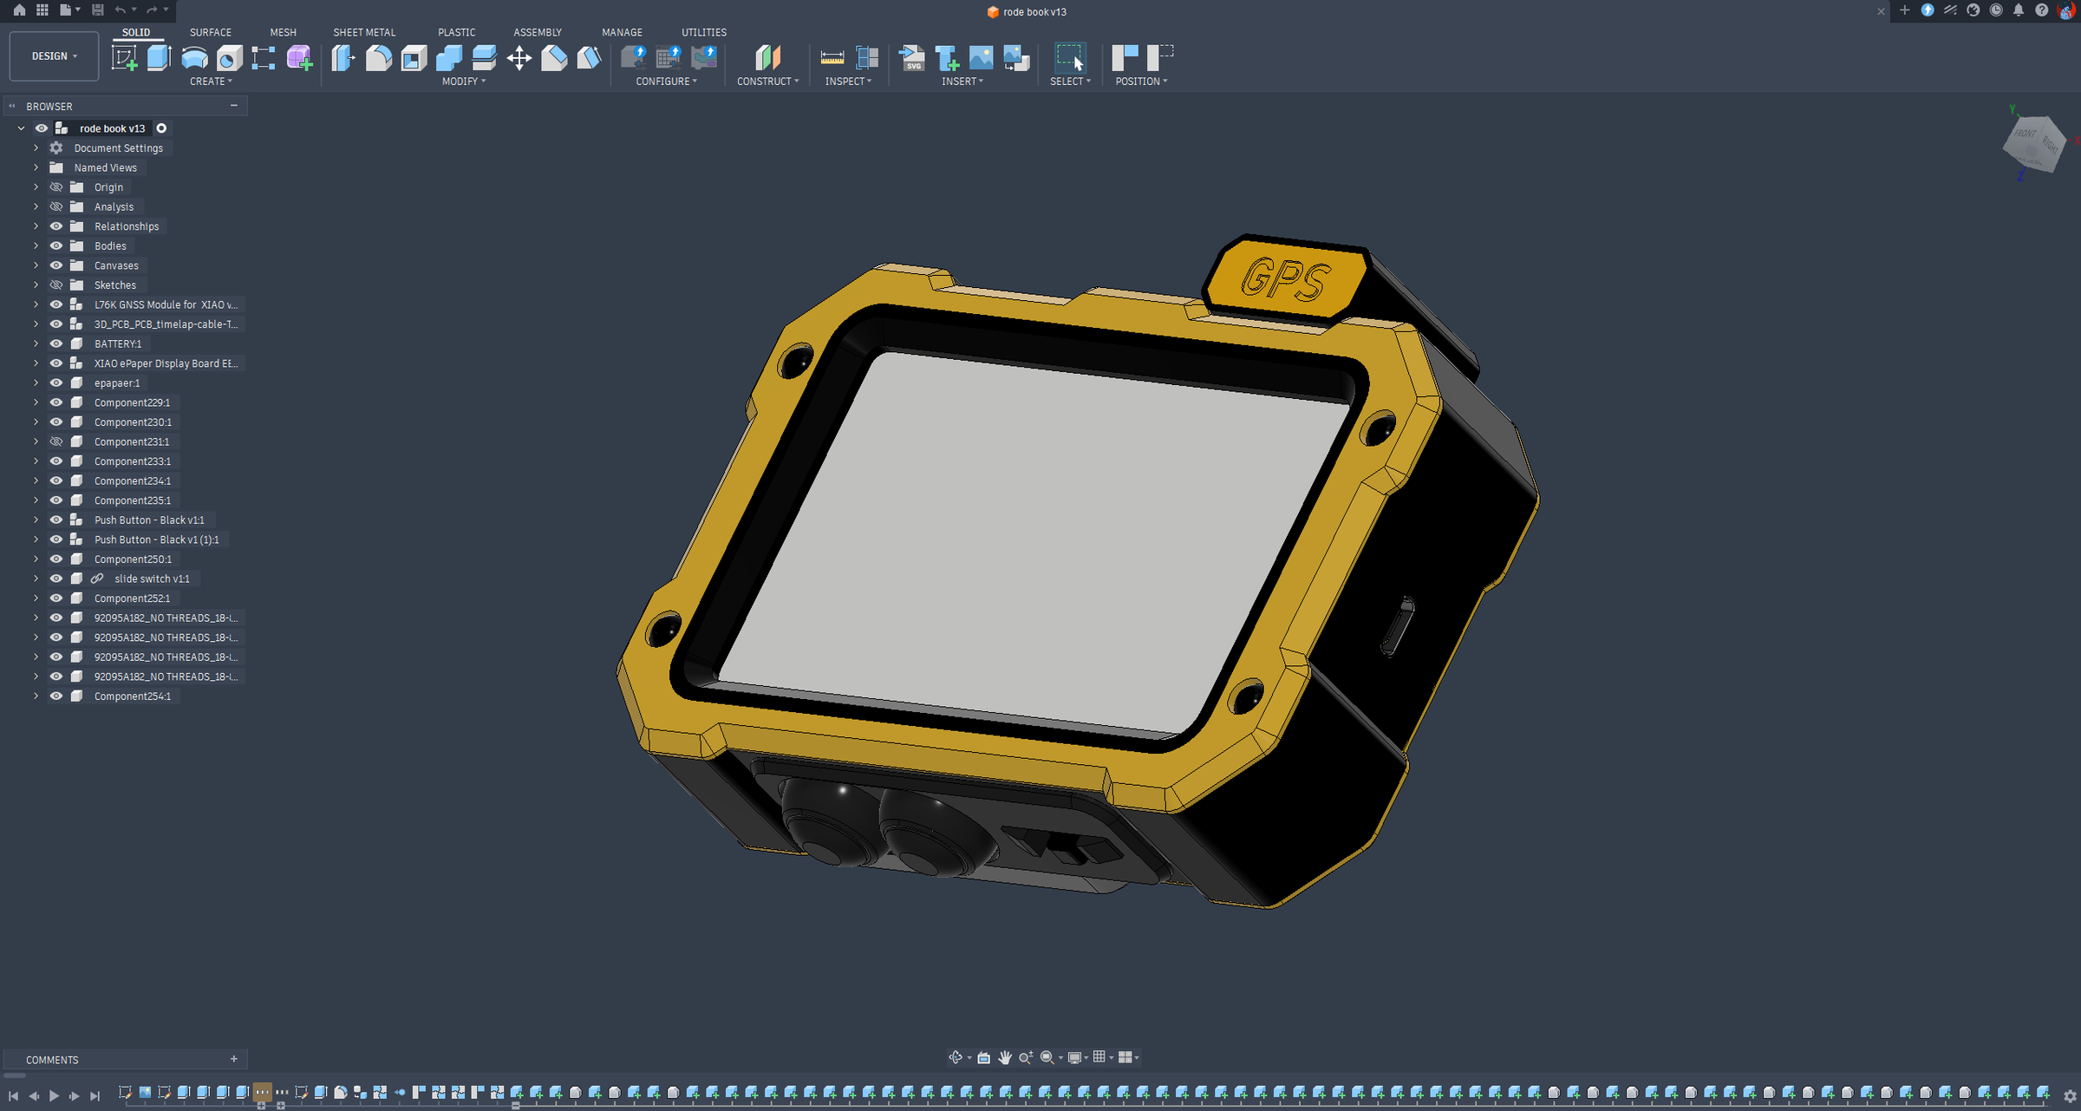Viewport: 2081px width, 1111px height.
Task: Open the PLASTIC tab
Action: coord(457,32)
